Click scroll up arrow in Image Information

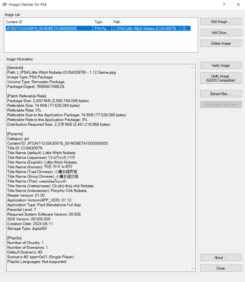click(x=192, y=67)
